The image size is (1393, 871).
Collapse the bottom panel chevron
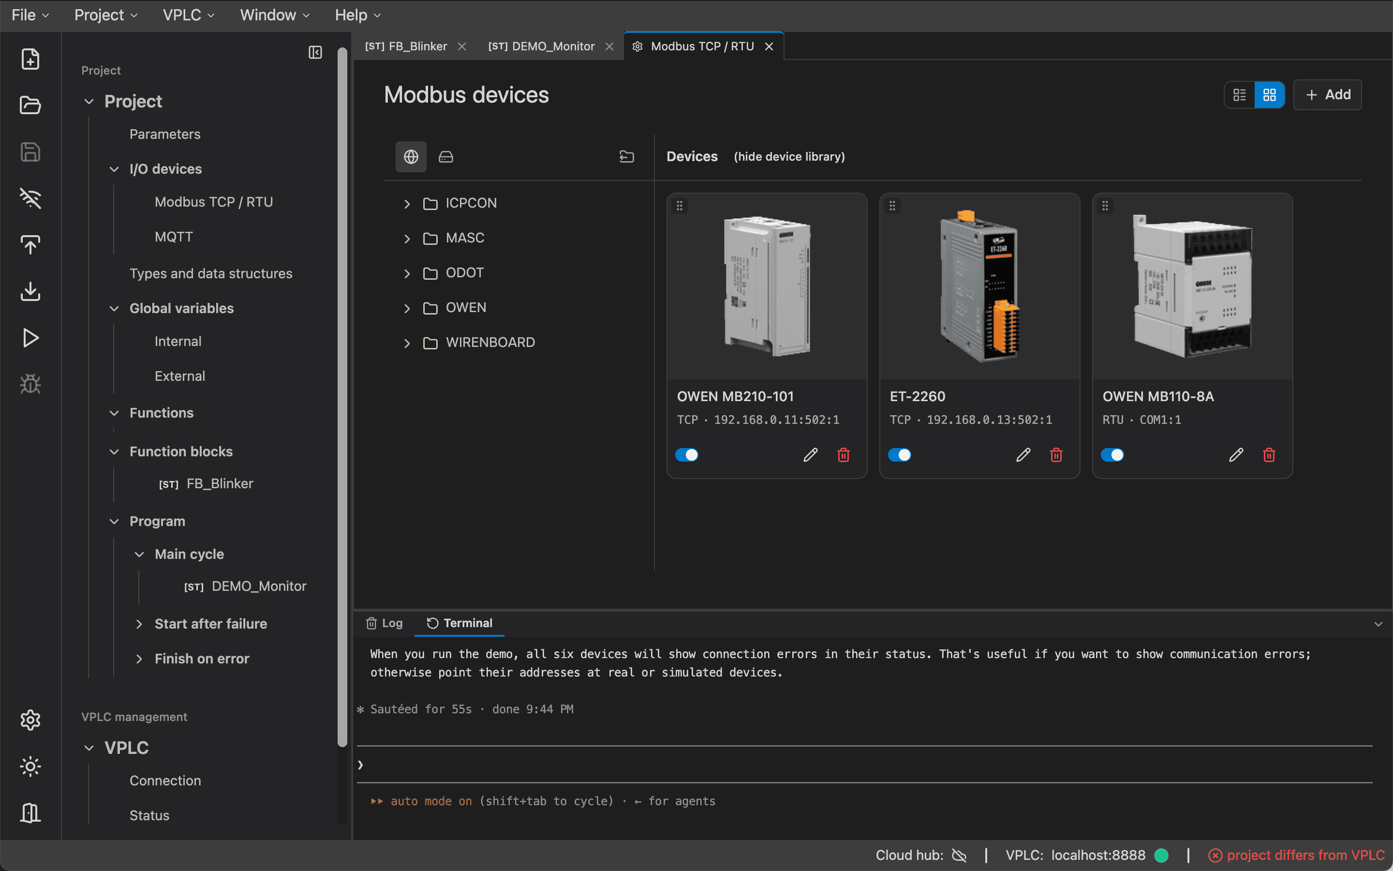click(x=1378, y=624)
